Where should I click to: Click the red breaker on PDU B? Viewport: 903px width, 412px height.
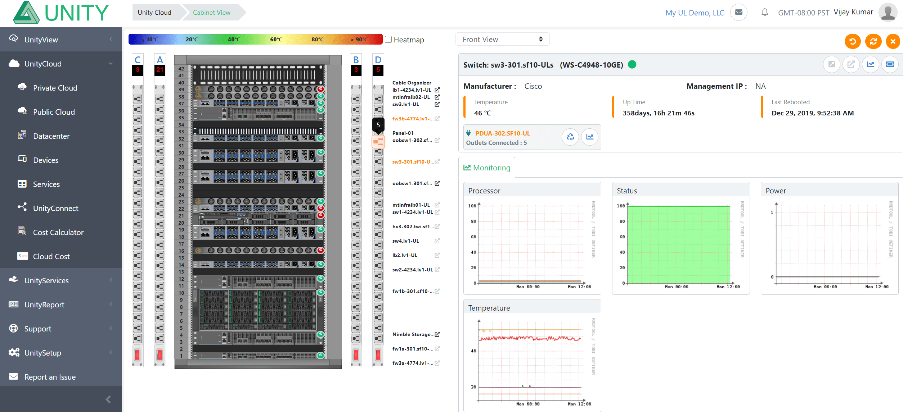tap(356, 355)
